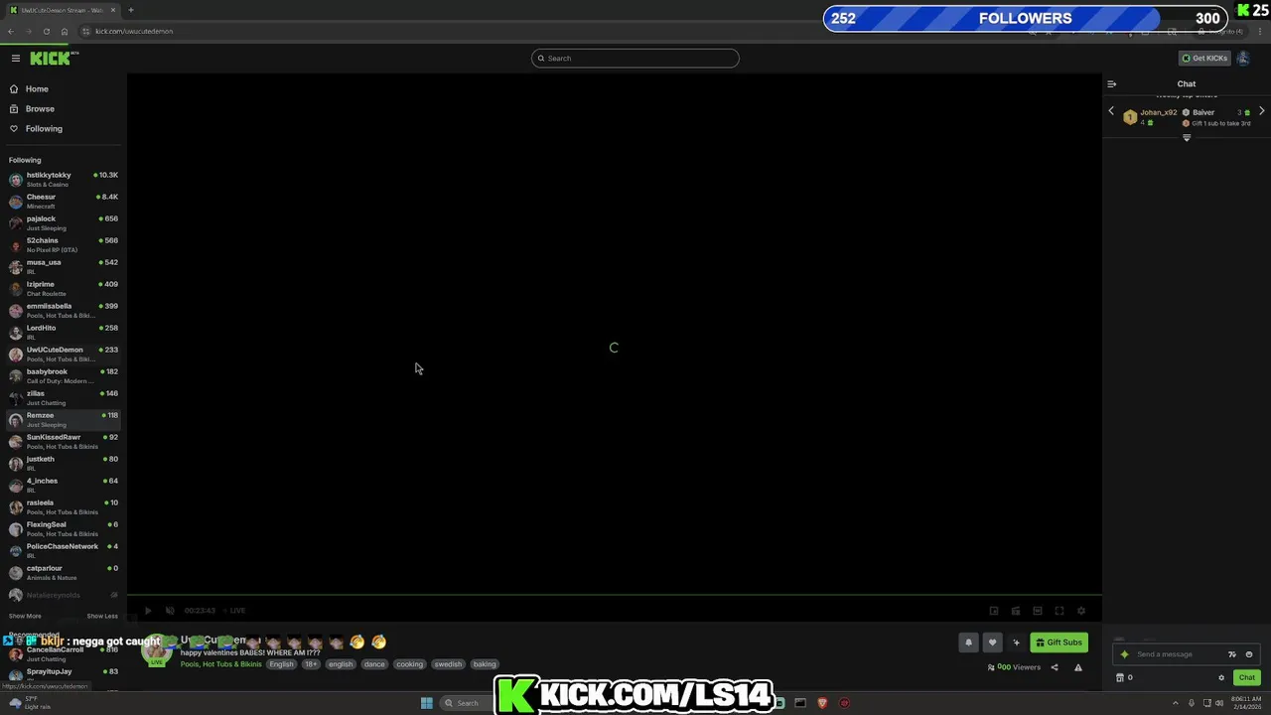
Task: Open chat settings gear icon
Action: [x=1221, y=677]
